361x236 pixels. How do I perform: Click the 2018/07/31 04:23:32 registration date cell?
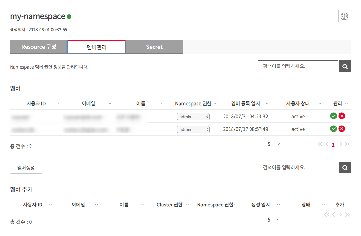click(245, 117)
